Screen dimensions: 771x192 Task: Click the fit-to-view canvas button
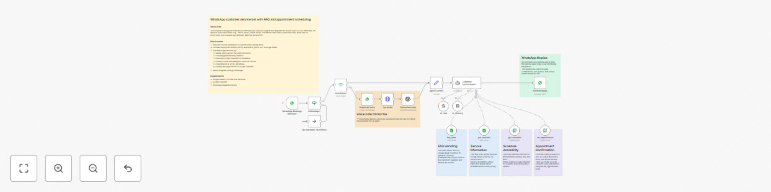[24, 168]
